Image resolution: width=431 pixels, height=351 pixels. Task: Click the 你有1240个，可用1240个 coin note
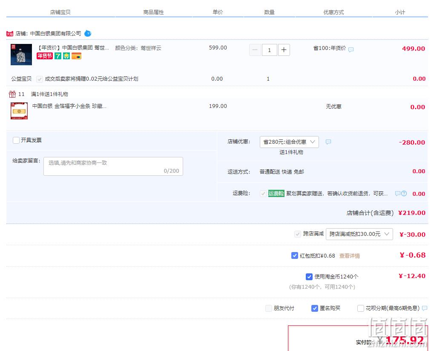coord(322,287)
